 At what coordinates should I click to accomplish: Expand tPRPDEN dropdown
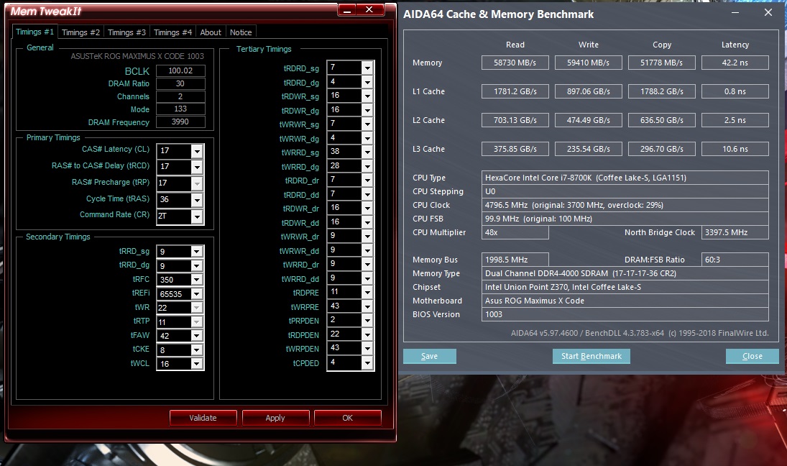[367, 321]
